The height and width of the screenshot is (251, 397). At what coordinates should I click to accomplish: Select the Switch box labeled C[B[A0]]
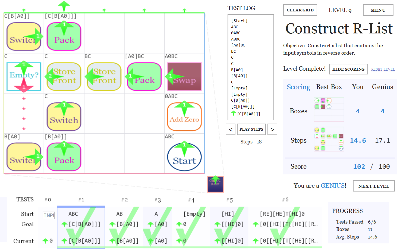(24, 36)
